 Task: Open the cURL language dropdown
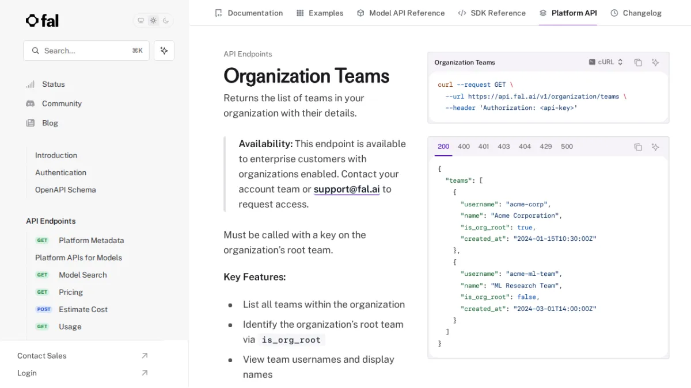coord(606,62)
